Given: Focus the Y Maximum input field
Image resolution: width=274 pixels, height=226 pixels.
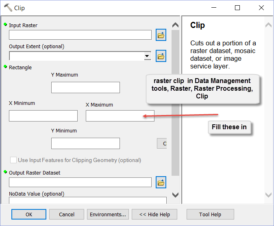Looking at the screenshot, I should 85,87.
